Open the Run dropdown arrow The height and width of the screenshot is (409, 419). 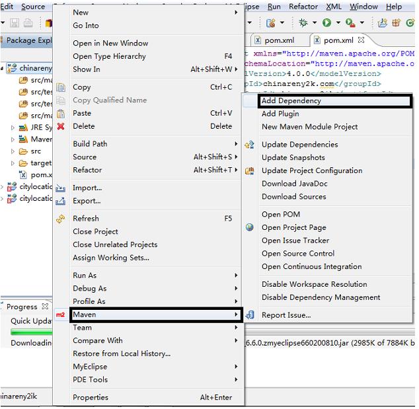[x=338, y=22]
